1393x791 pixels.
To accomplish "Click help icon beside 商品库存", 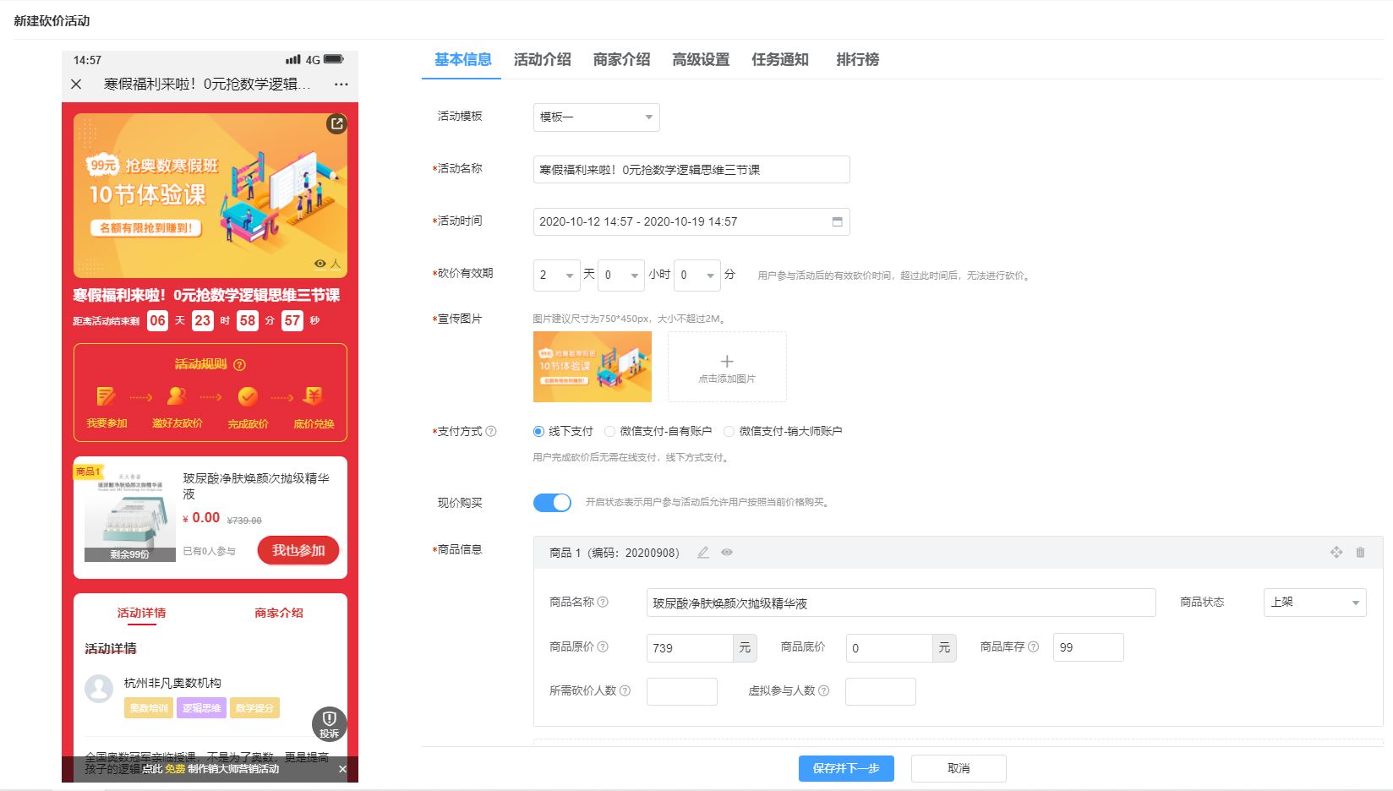I will [x=1033, y=647].
